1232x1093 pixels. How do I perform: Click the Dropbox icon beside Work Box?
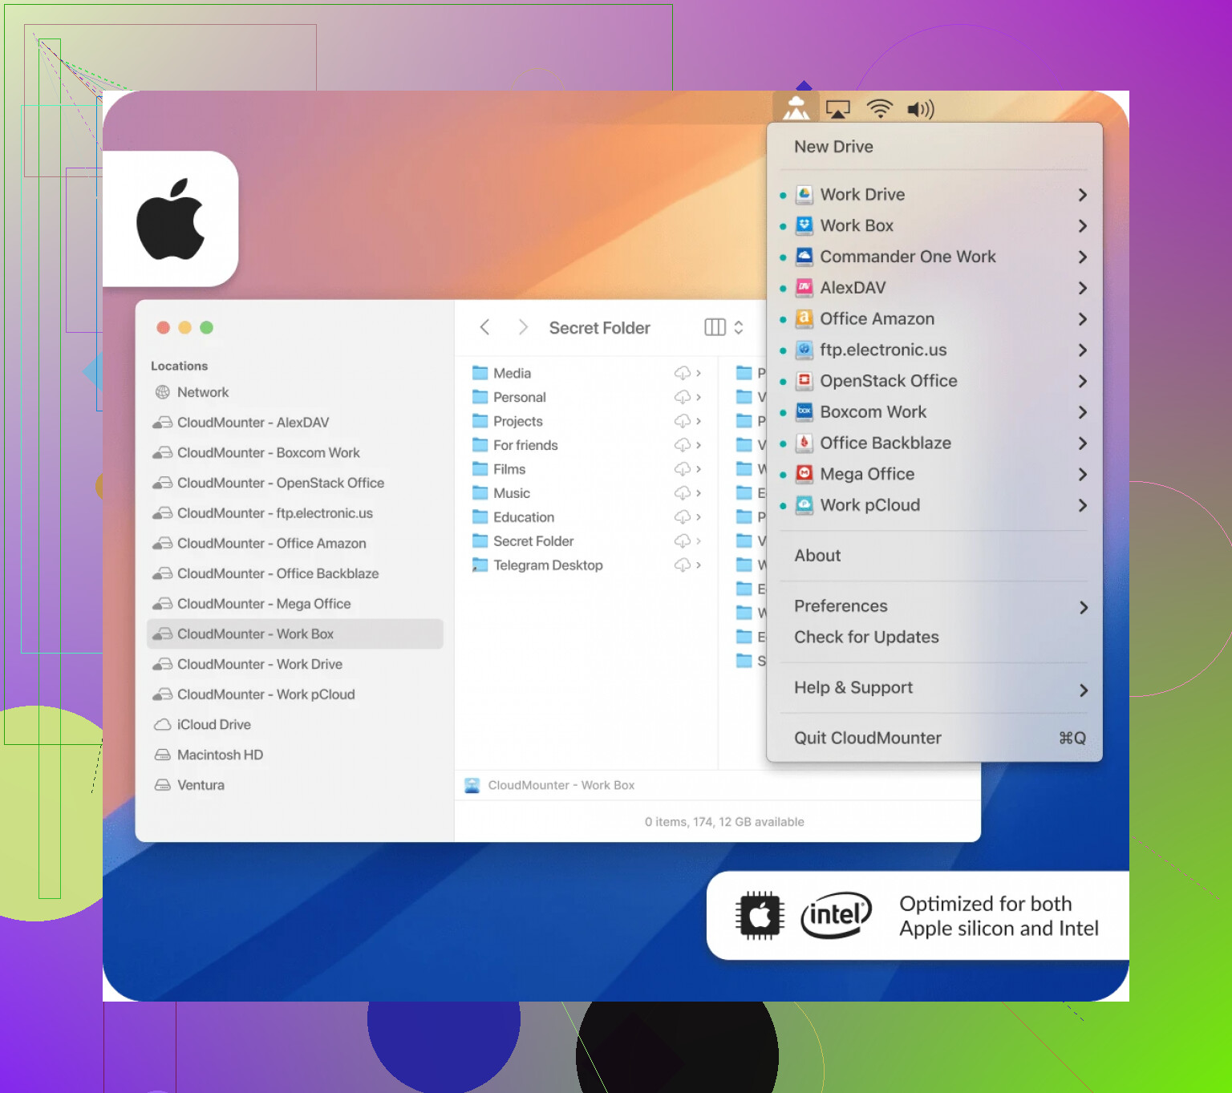coord(804,225)
